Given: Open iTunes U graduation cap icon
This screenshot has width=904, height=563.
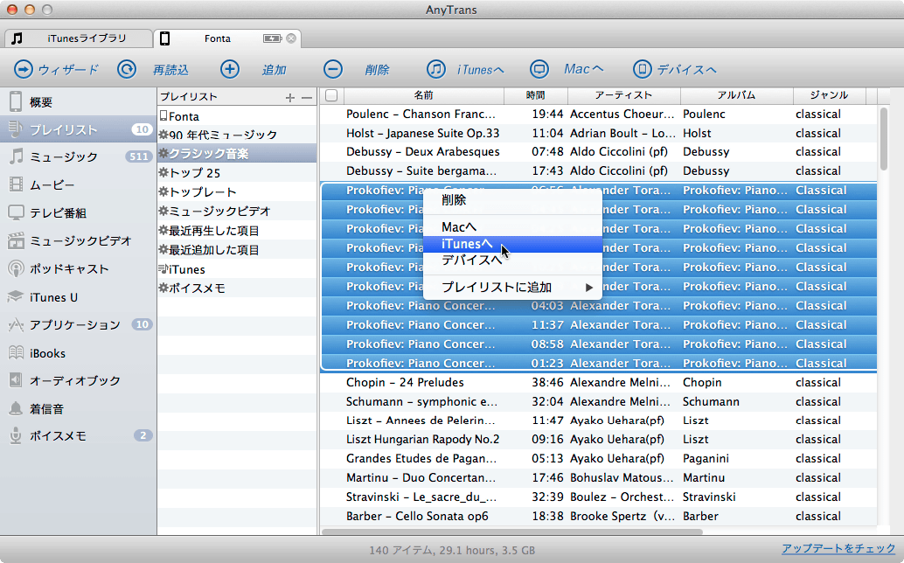Looking at the screenshot, I should [16, 296].
